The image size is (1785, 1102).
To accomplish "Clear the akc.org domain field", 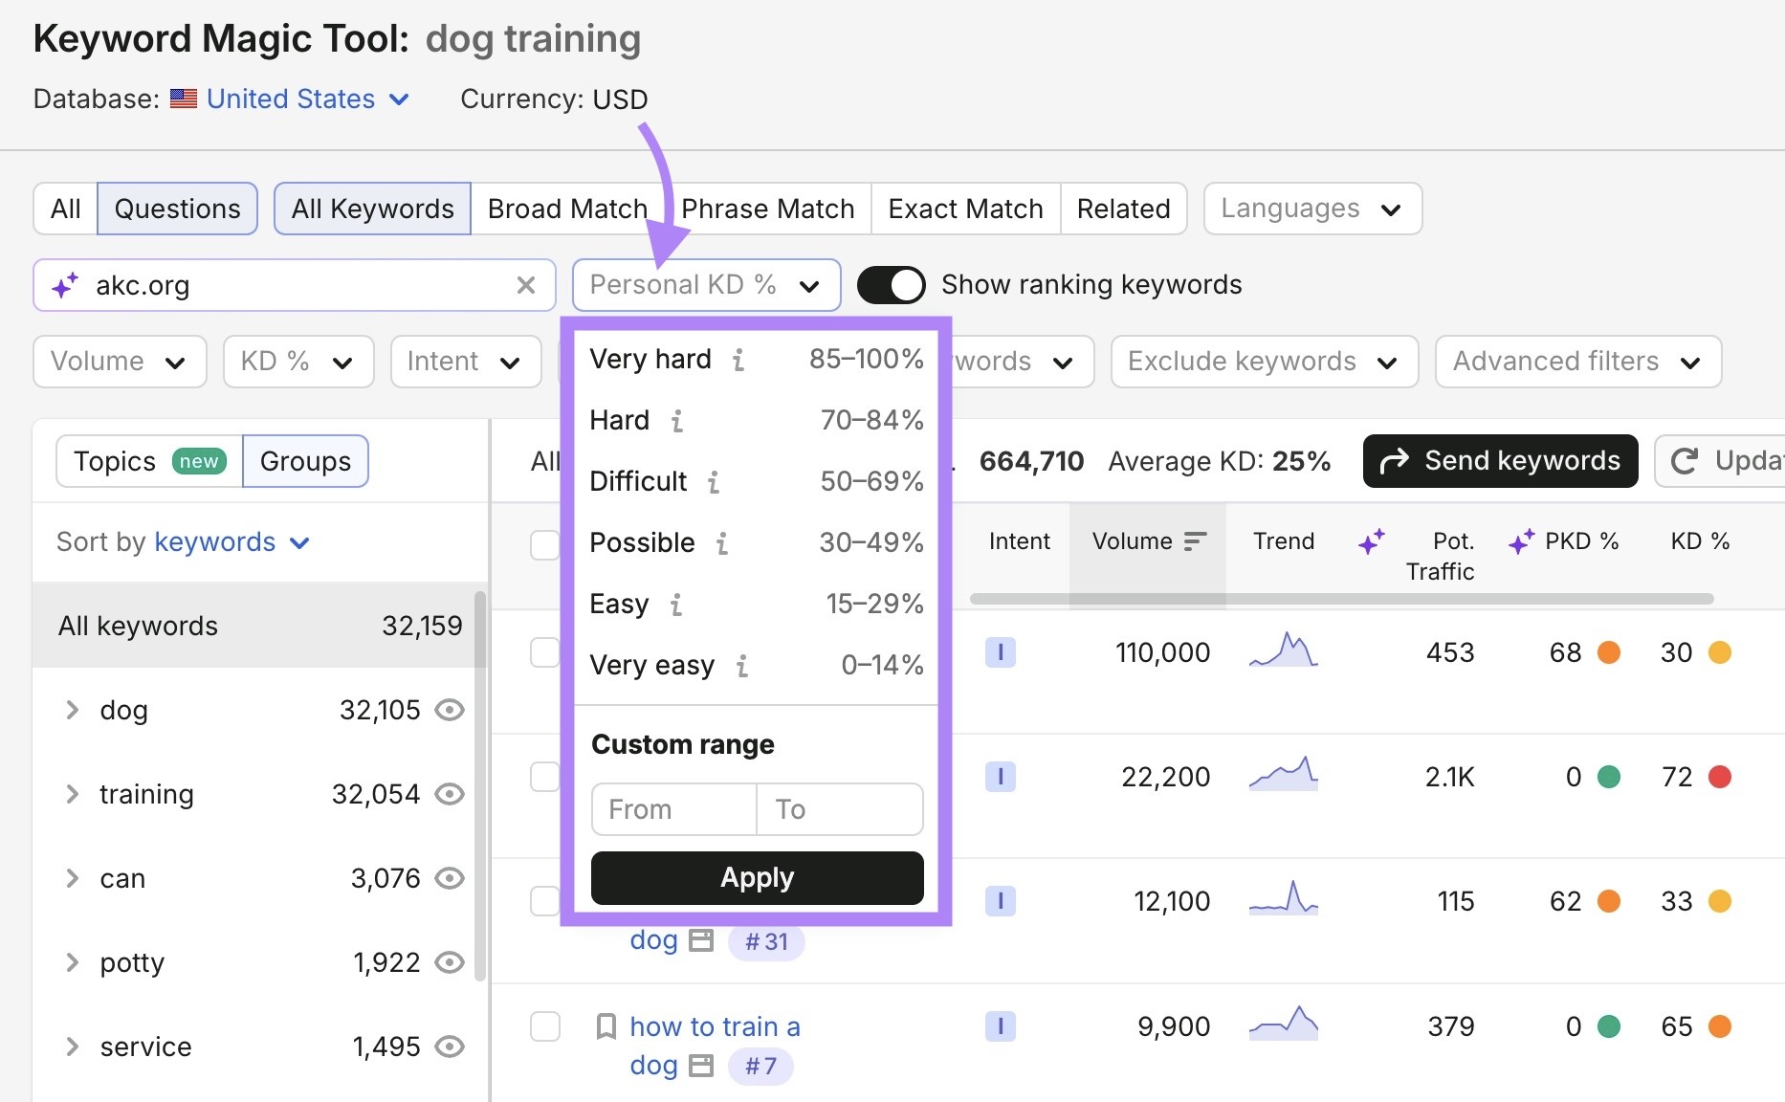I will 525,285.
